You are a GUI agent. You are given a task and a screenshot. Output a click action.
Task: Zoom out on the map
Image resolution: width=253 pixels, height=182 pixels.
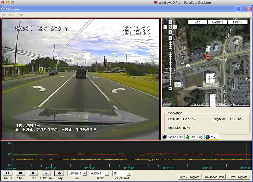click(x=170, y=89)
